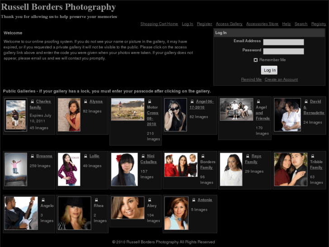329x247 pixels.
Task: Open the Raye Family gallery link
Action: pyautogui.click(x=253, y=159)
